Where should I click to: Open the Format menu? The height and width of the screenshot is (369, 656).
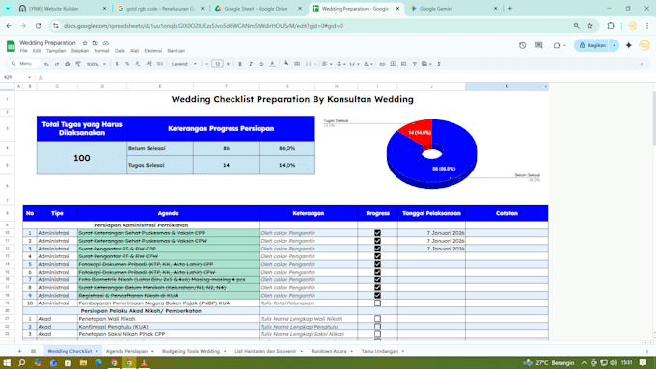click(x=101, y=51)
